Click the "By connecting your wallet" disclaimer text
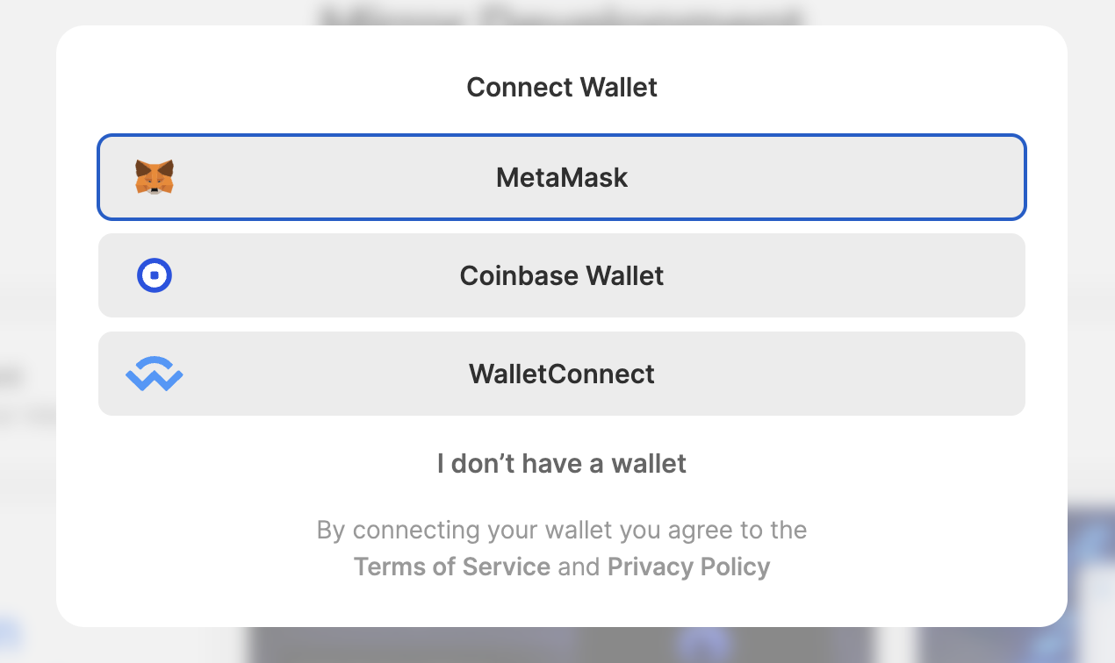The image size is (1115, 663). coord(562,530)
